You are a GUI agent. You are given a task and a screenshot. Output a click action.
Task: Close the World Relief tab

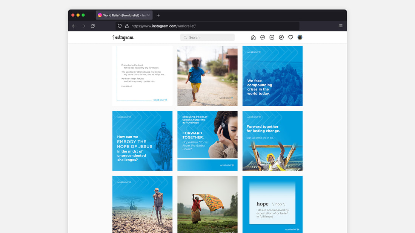(149, 15)
